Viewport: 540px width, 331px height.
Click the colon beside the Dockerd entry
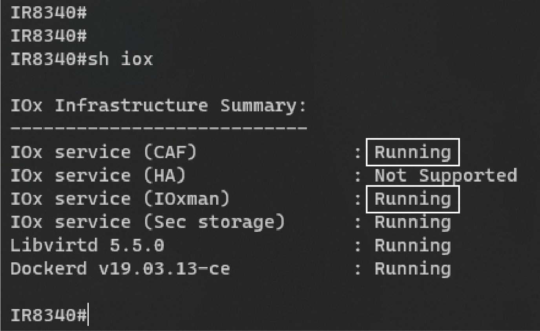click(358, 270)
